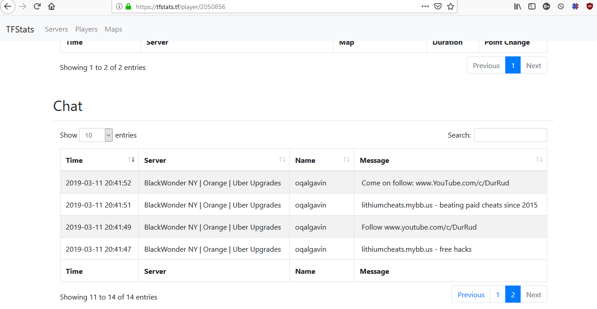Click message 'Come on follow: www.YouTube.com/c/DurRud'
597x309 pixels.
click(435, 183)
